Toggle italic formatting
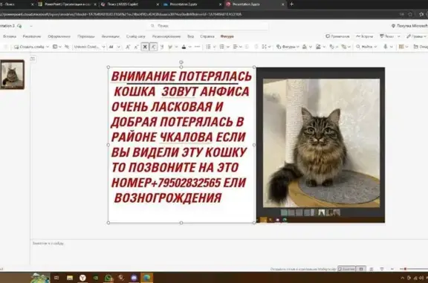Screen dimensions: 428x283 pos(153,47)
